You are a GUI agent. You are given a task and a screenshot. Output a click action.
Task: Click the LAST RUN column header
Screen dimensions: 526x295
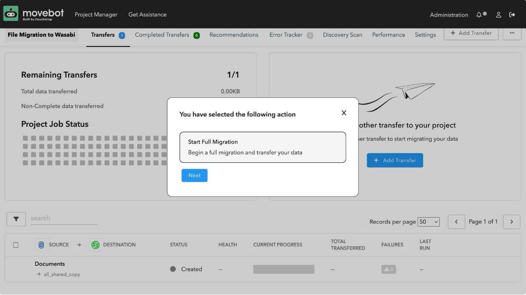pos(425,245)
